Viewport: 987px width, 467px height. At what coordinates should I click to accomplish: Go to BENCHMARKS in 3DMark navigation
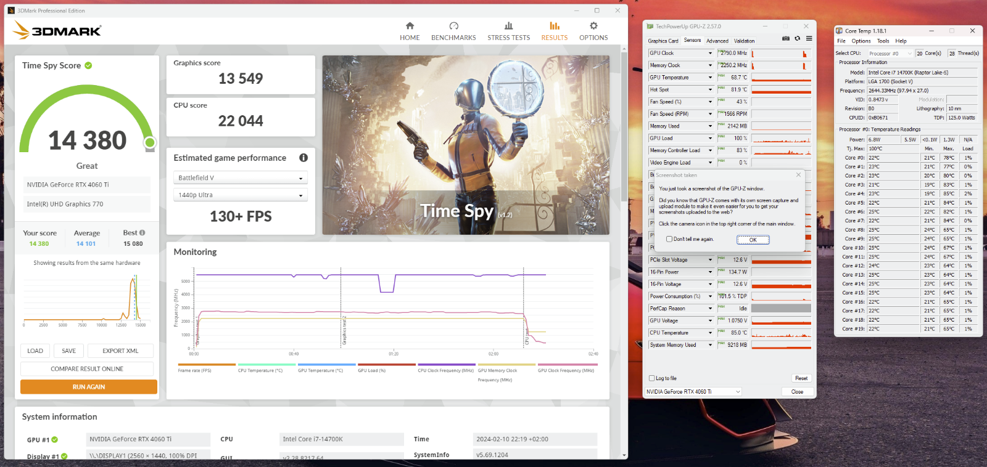(453, 31)
